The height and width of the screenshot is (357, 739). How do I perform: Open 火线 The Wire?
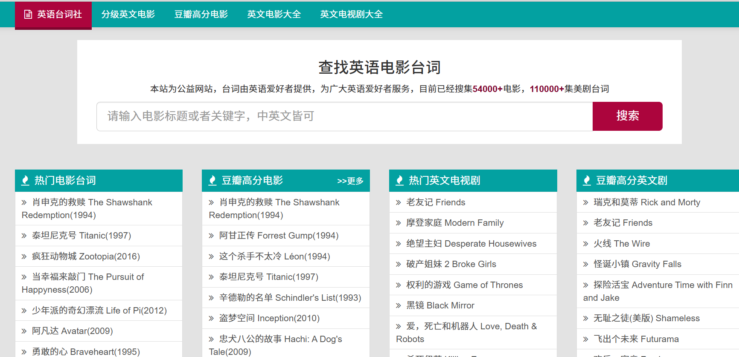pos(622,244)
